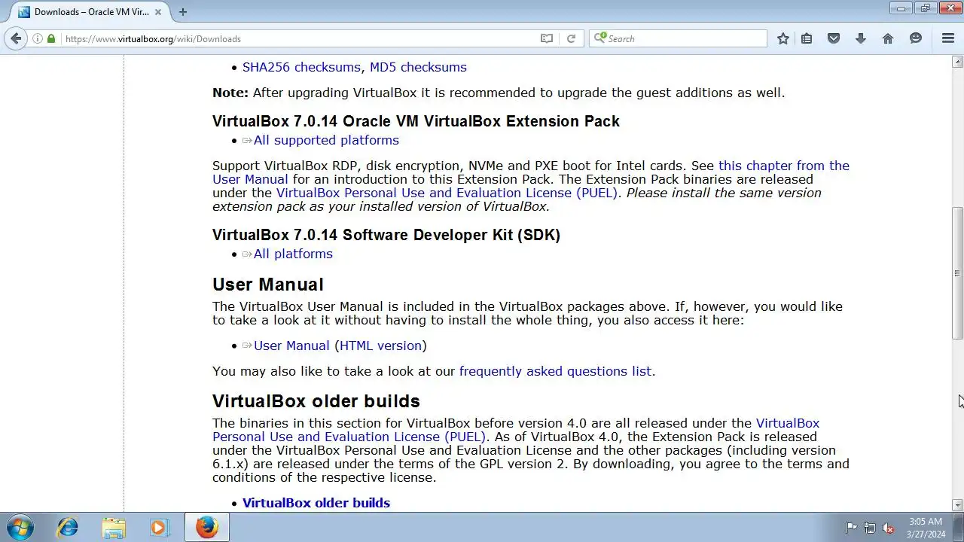Open the HTML version link
This screenshot has width=964, height=542.
(380, 346)
